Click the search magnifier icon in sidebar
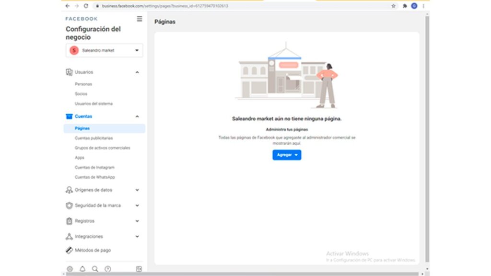This screenshot has height=276, width=491. pos(95,269)
